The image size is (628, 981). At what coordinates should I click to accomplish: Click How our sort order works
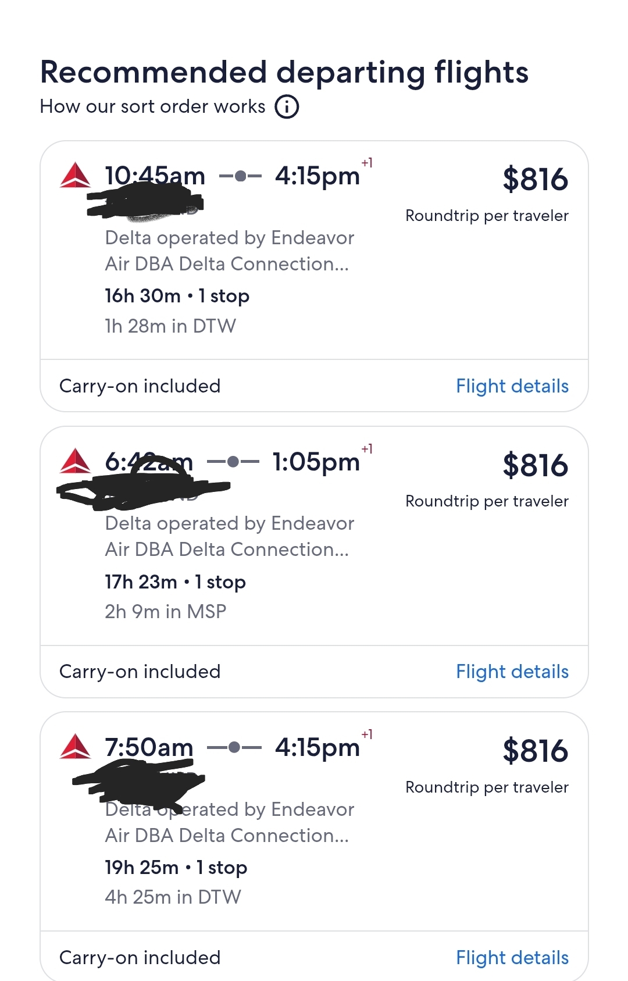(152, 106)
